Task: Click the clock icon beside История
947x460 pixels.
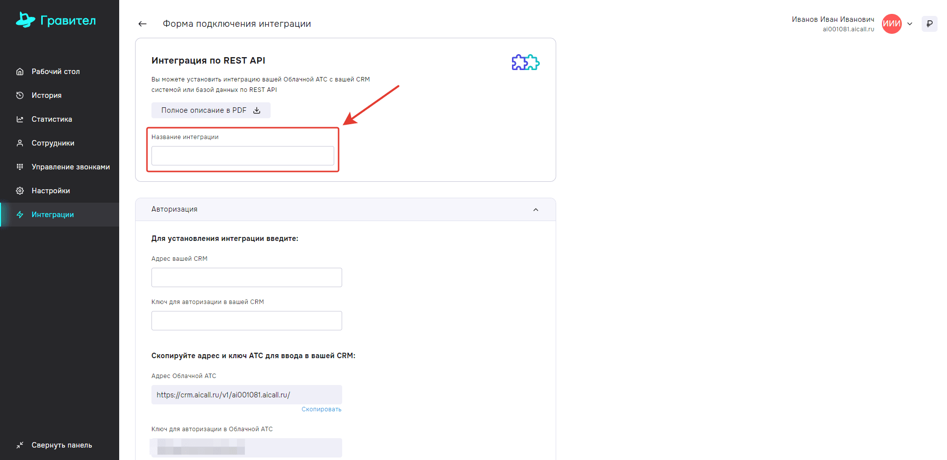Action: pos(20,95)
